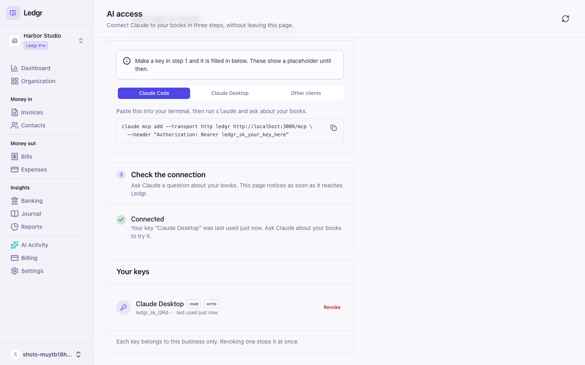The width and height of the screenshot is (585, 365).
Task: Click the 'Money in' section label
Action: coord(21,99)
